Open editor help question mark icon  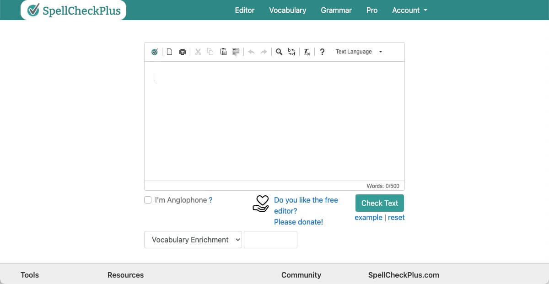tap(322, 52)
